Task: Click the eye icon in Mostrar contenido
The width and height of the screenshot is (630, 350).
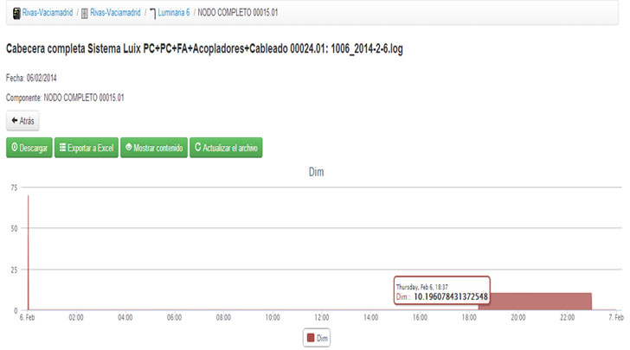Action: 128,148
